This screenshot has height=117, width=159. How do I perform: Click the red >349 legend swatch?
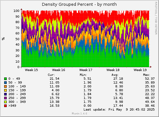(5, 106)
